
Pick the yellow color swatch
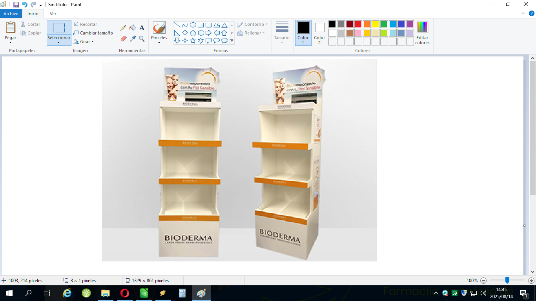[x=376, y=24]
